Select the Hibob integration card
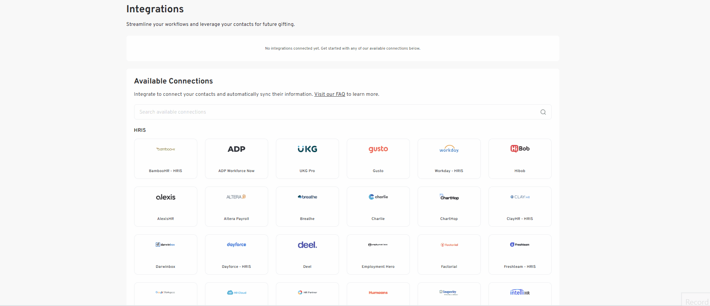 pyautogui.click(x=520, y=159)
